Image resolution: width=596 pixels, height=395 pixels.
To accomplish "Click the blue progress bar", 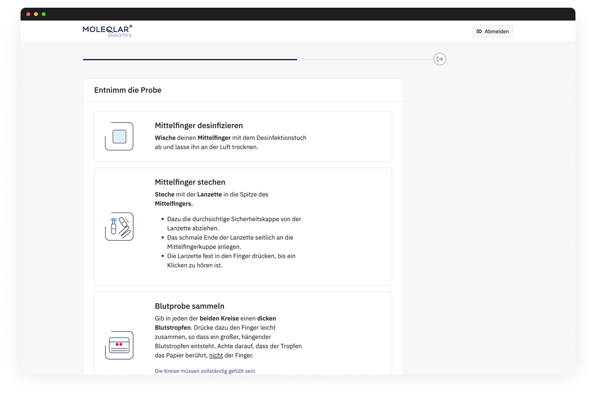I will [x=190, y=59].
